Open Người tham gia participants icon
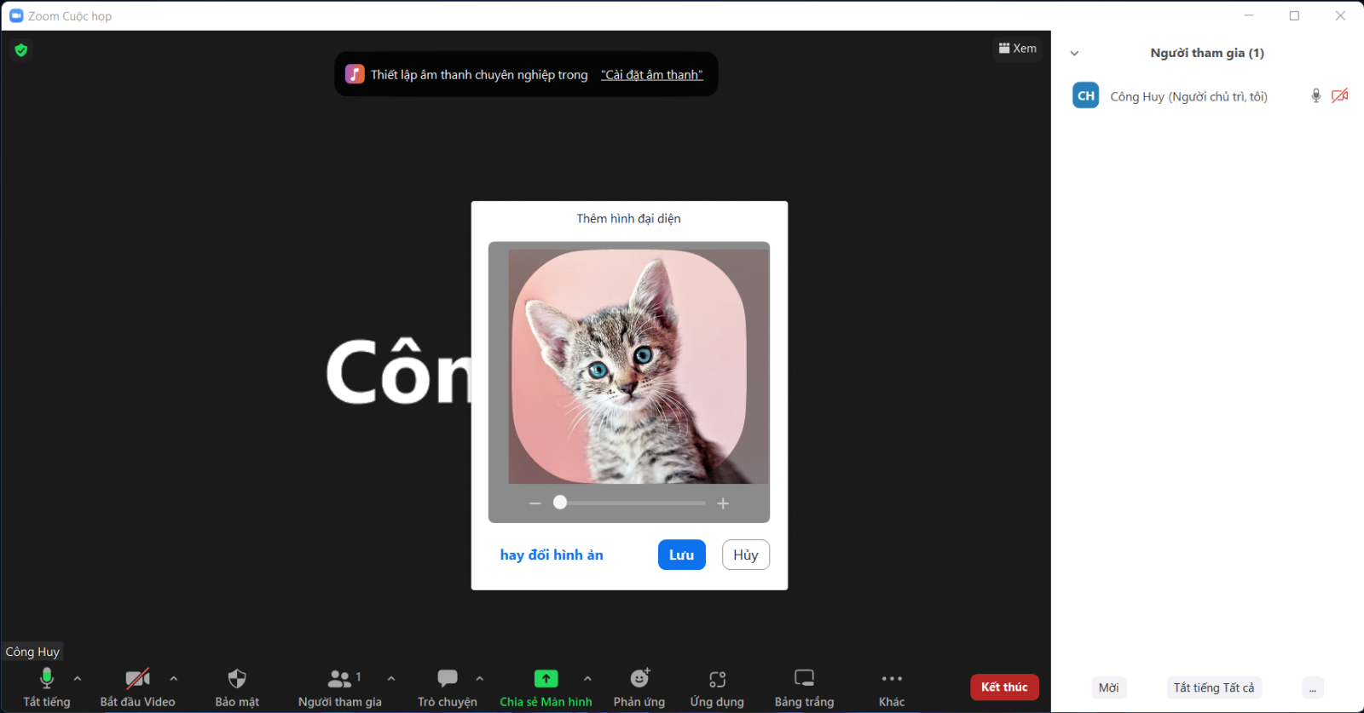Screen dimensions: 1364x713 pos(339,679)
